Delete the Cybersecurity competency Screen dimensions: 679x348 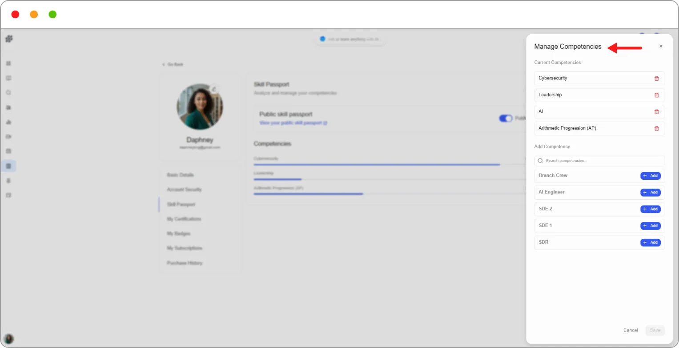pos(656,79)
